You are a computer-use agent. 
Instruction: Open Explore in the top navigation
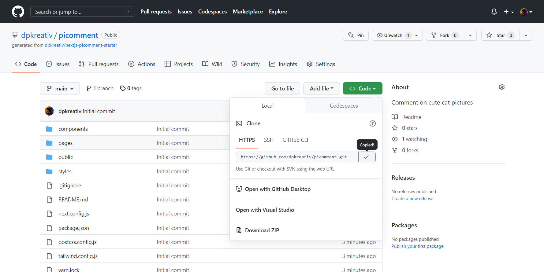278,12
